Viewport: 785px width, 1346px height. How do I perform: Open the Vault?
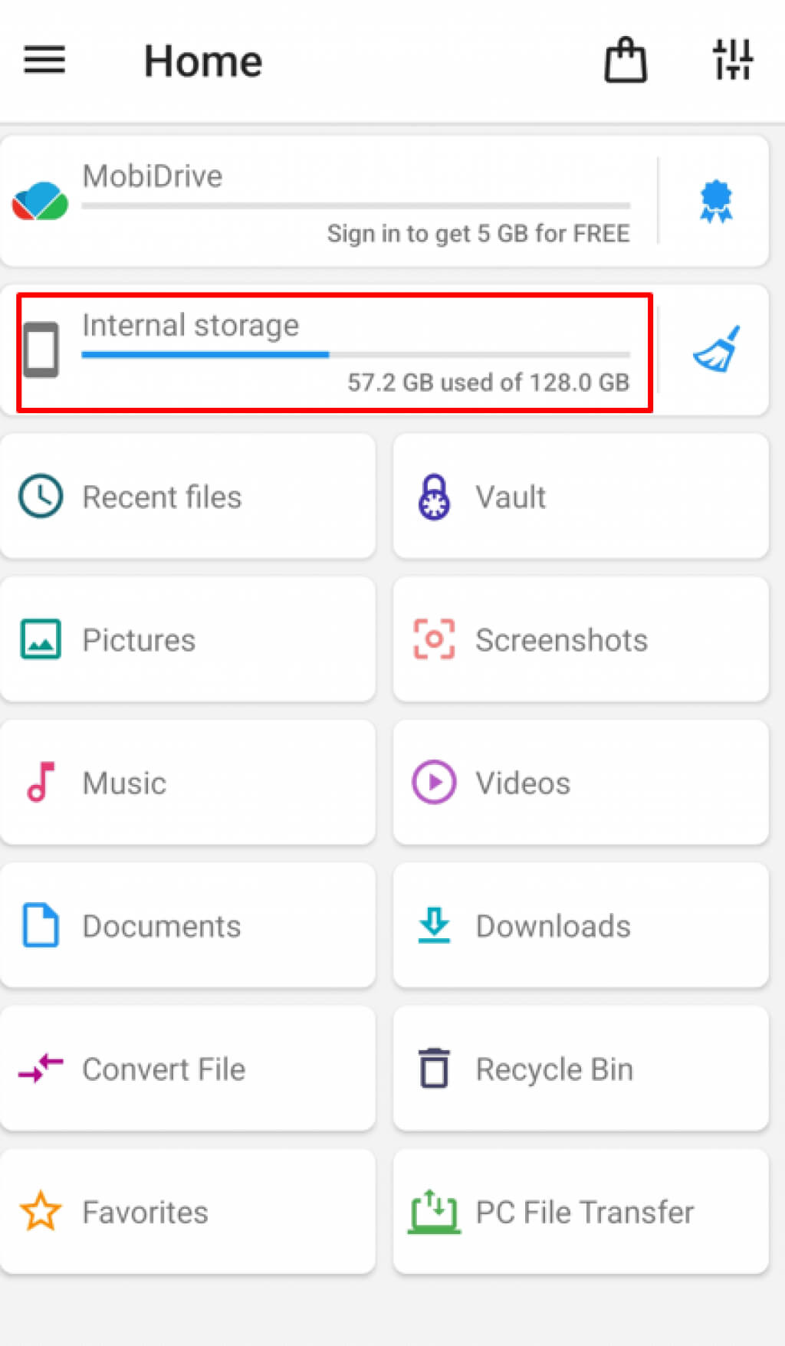pos(580,497)
